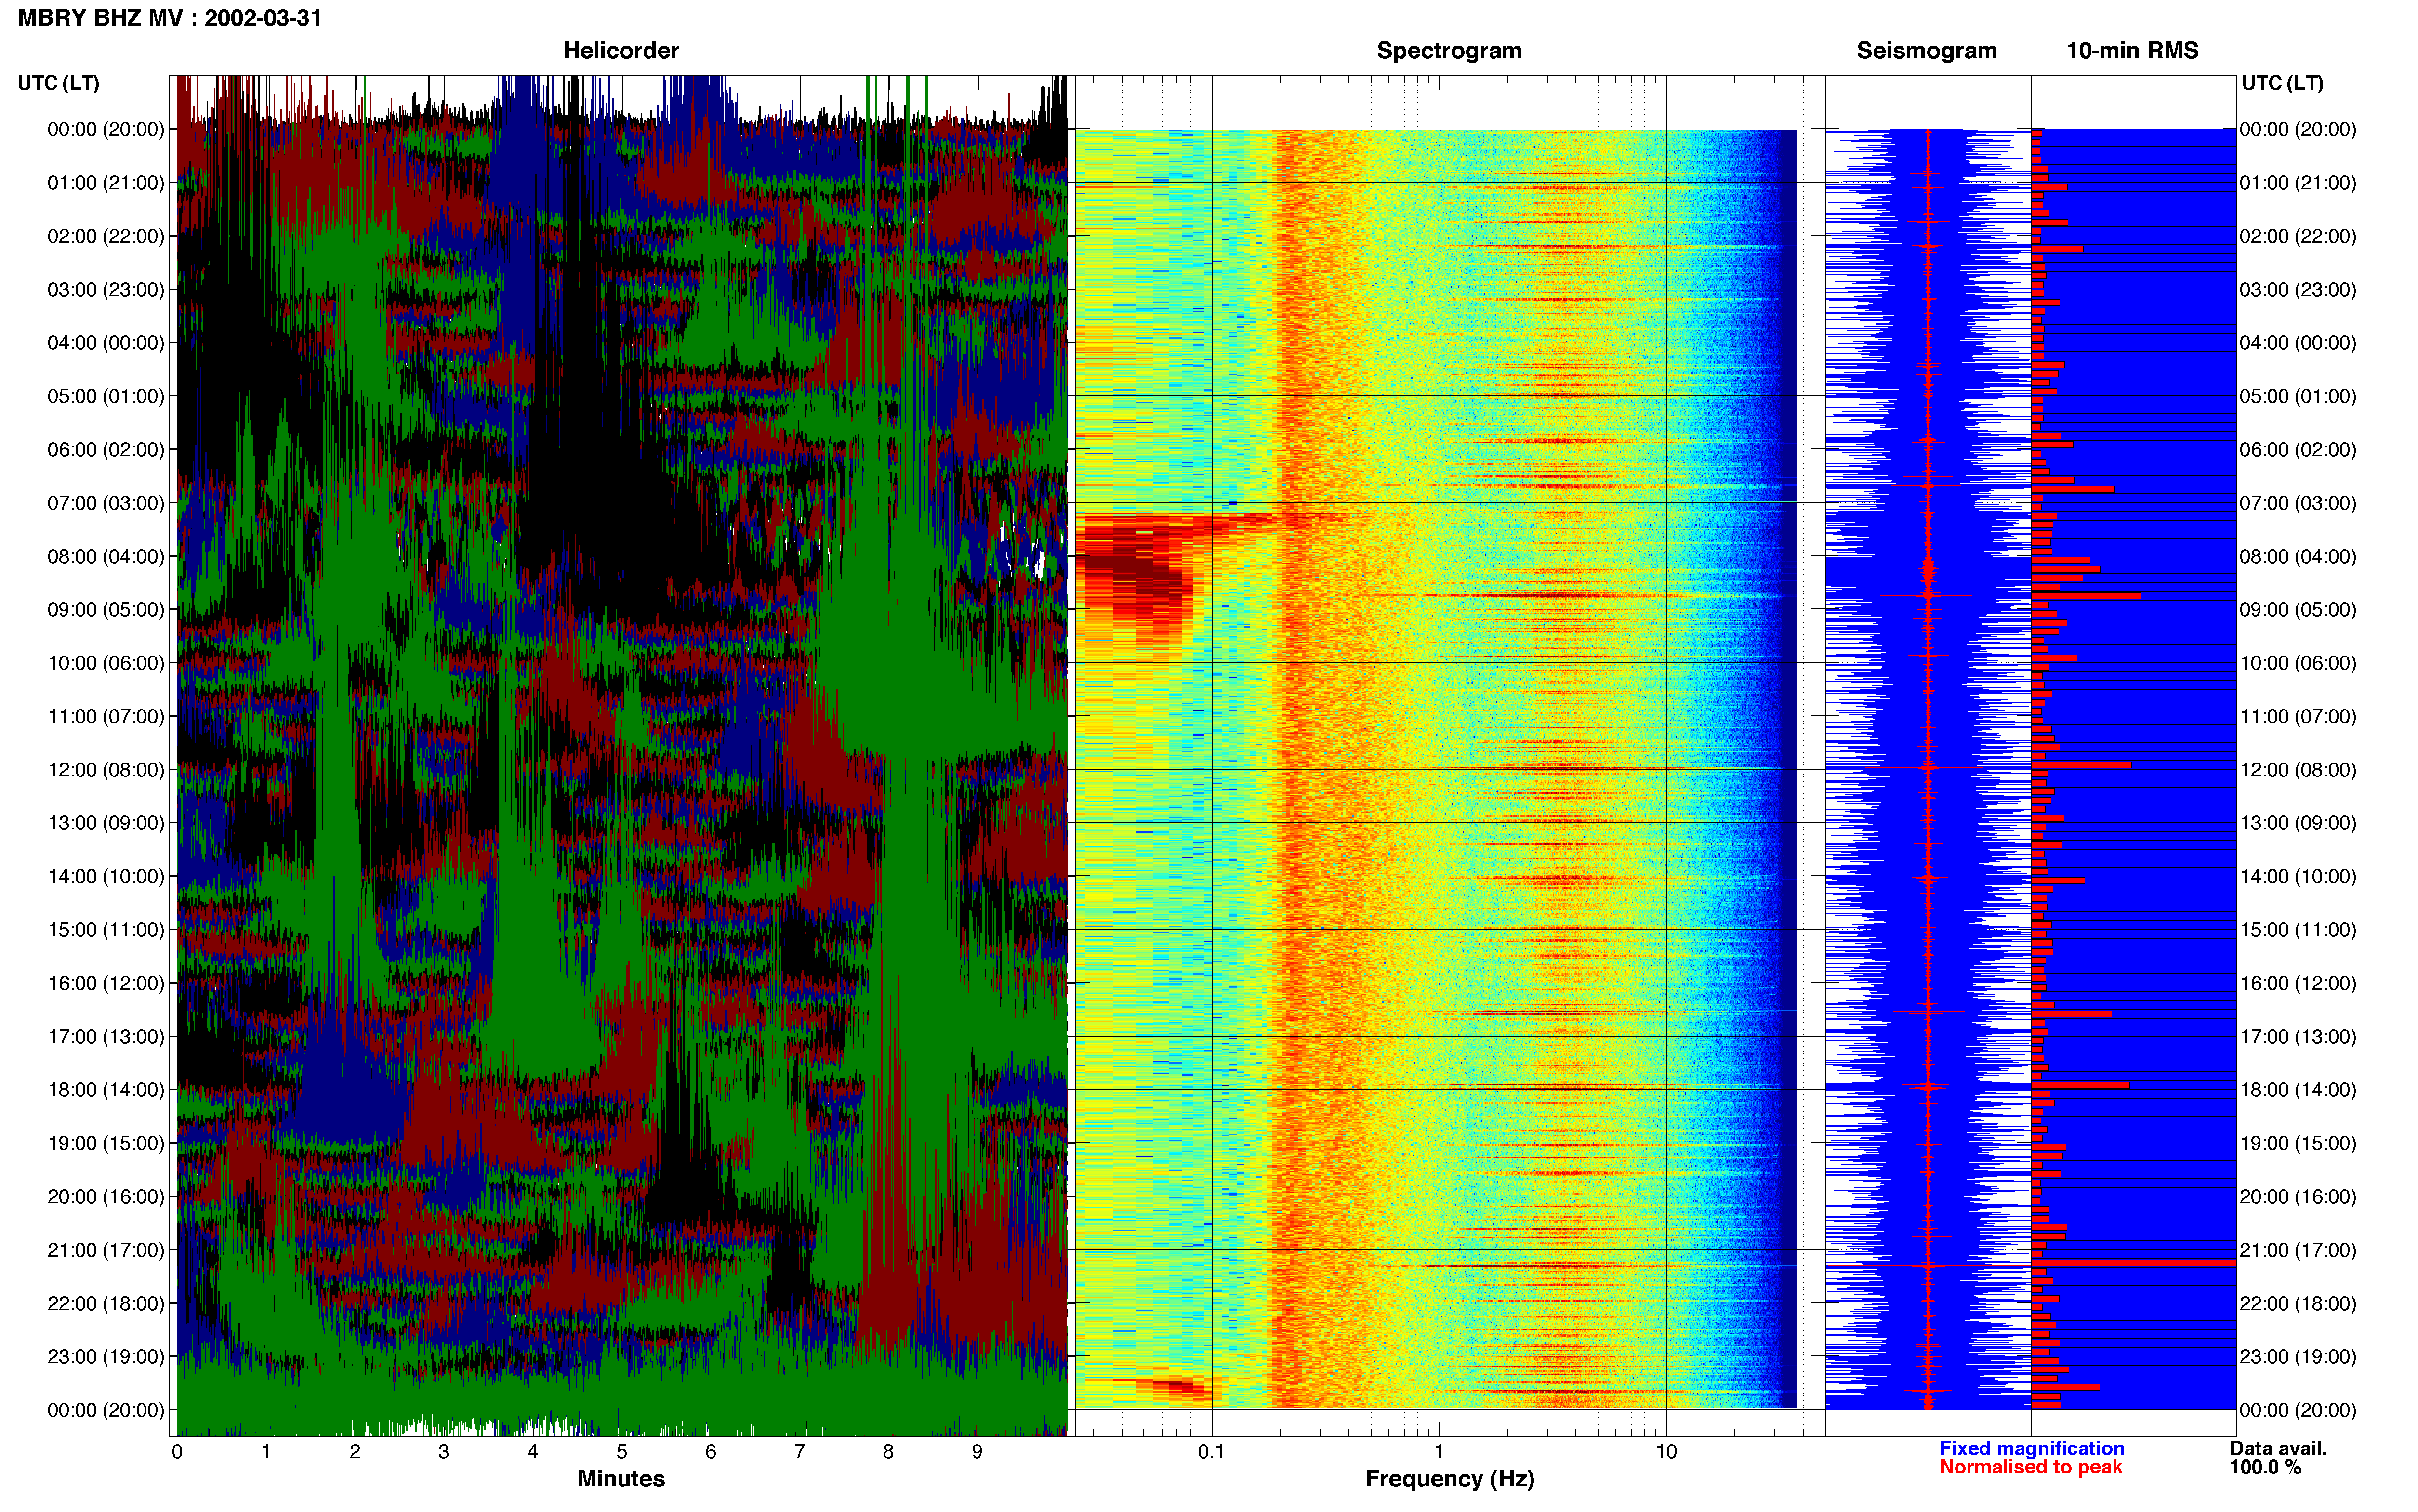Select left time label '13:00 (09:00)'
The image size is (2418, 1512).
106,823
